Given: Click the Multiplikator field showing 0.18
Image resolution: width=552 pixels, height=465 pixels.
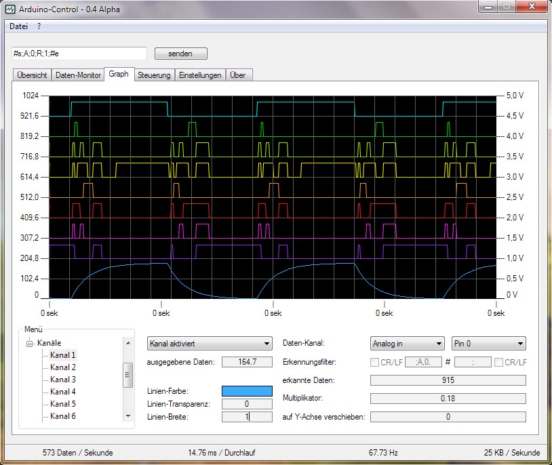Looking at the screenshot, I should (x=448, y=399).
